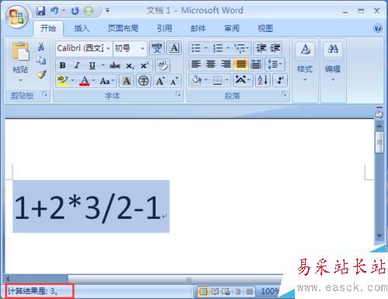This screenshot has height=299, width=388.
Task: Clear formatting with the eraser icon
Action: (x=163, y=65)
